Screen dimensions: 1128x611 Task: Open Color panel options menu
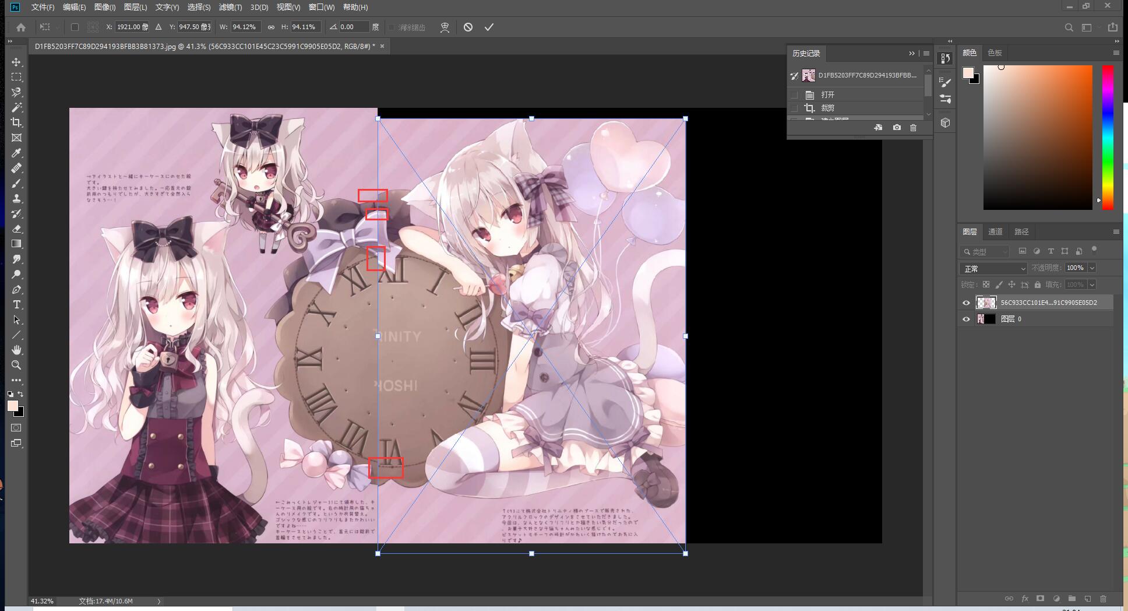(x=1116, y=52)
